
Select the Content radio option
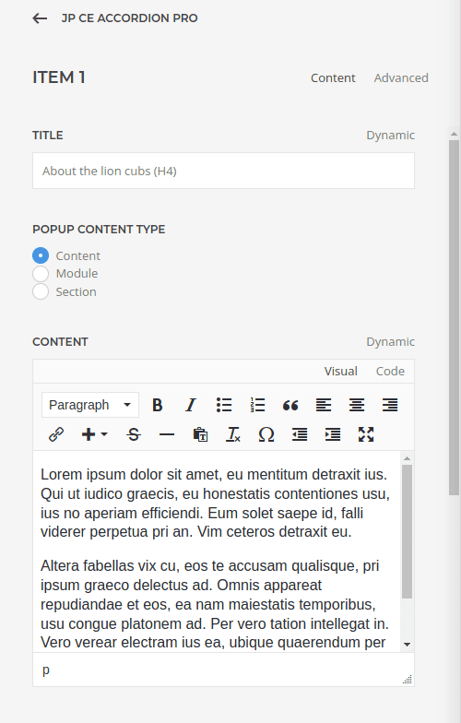41,255
